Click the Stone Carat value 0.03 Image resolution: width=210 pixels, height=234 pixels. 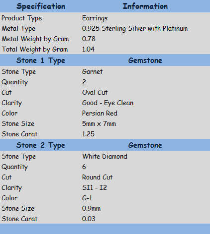(89, 219)
